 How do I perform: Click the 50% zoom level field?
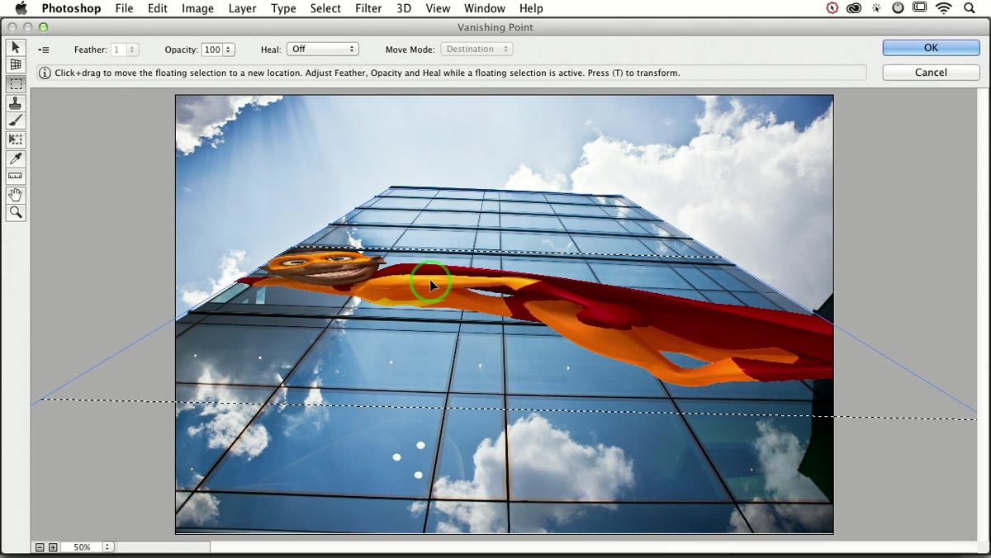pos(82,547)
